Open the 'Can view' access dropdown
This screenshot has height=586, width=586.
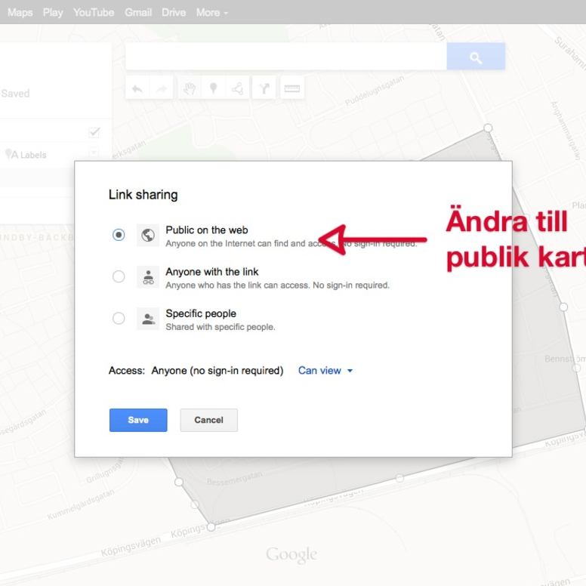click(x=325, y=371)
